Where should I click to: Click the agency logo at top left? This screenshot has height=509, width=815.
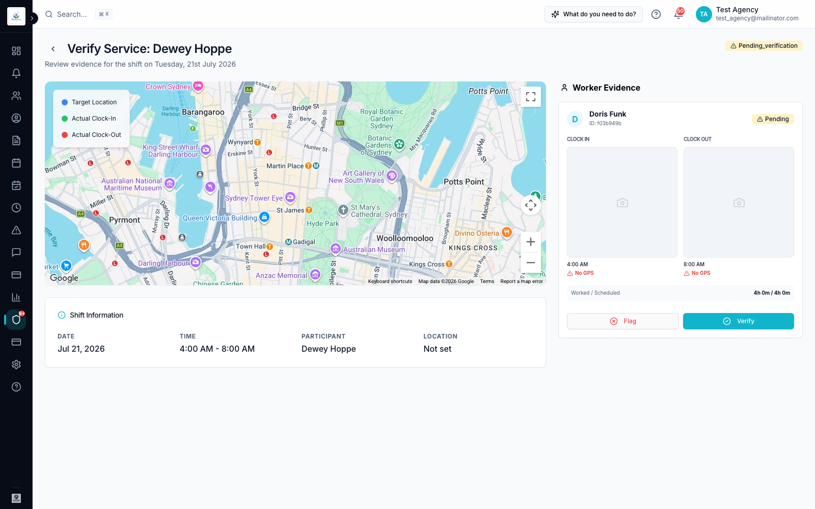click(x=16, y=16)
